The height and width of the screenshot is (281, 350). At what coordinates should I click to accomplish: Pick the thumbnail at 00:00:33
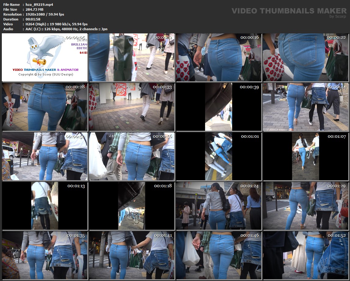pyautogui.click(x=132, y=107)
